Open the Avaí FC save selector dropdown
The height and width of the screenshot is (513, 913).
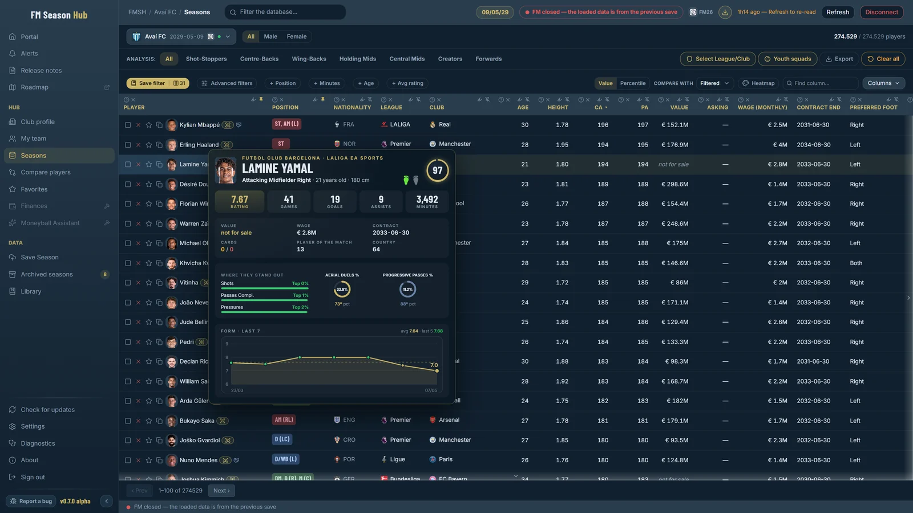coord(181,36)
